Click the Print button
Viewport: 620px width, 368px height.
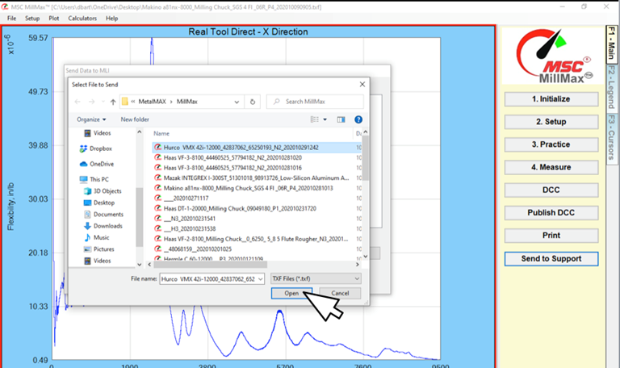[551, 236]
